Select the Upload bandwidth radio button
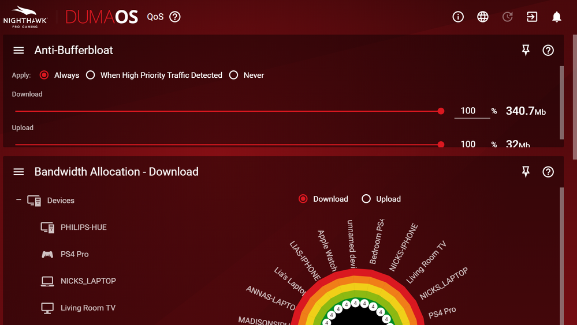The width and height of the screenshot is (577, 325). (x=366, y=199)
